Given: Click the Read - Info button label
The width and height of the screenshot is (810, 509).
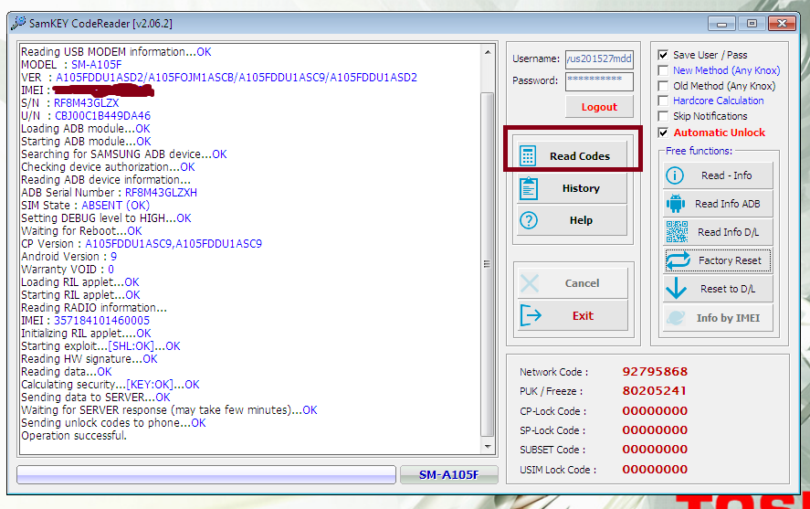Looking at the screenshot, I should point(726,175).
